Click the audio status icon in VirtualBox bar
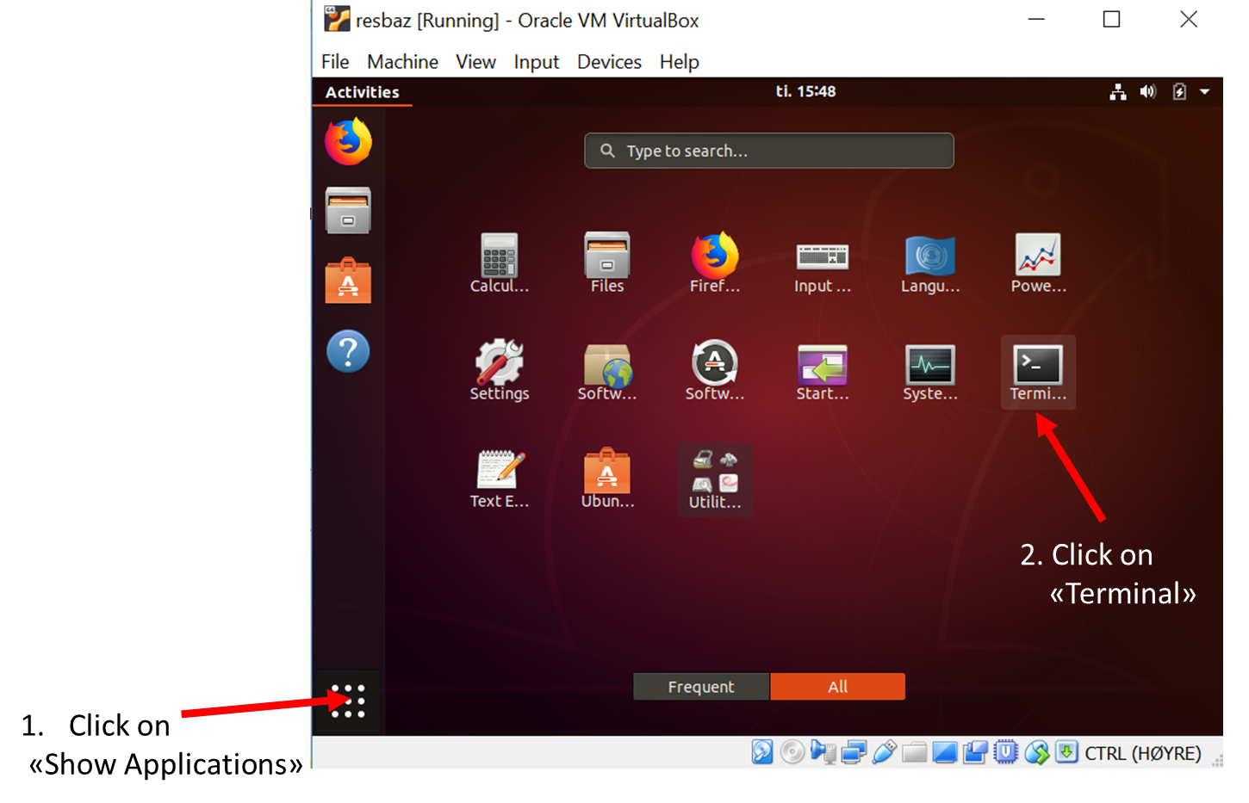This screenshot has height=803, width=1249. (823, 753)
